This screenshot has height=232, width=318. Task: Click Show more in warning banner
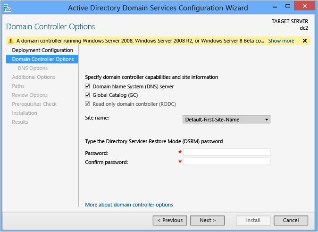click(x=281, y=41)
